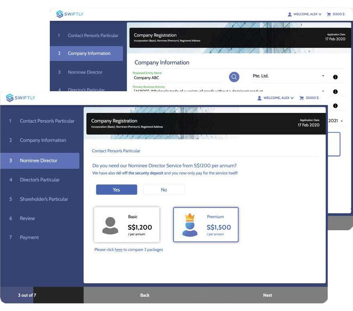Click the Swiftly logo in back window
353x311 pixels.
click(x=70, y=14)
